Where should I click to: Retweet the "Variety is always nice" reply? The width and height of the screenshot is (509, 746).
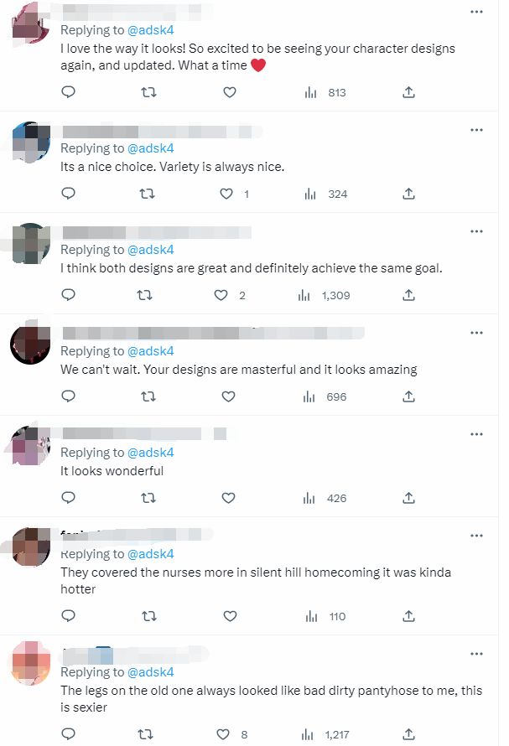(x=148, y=194)
